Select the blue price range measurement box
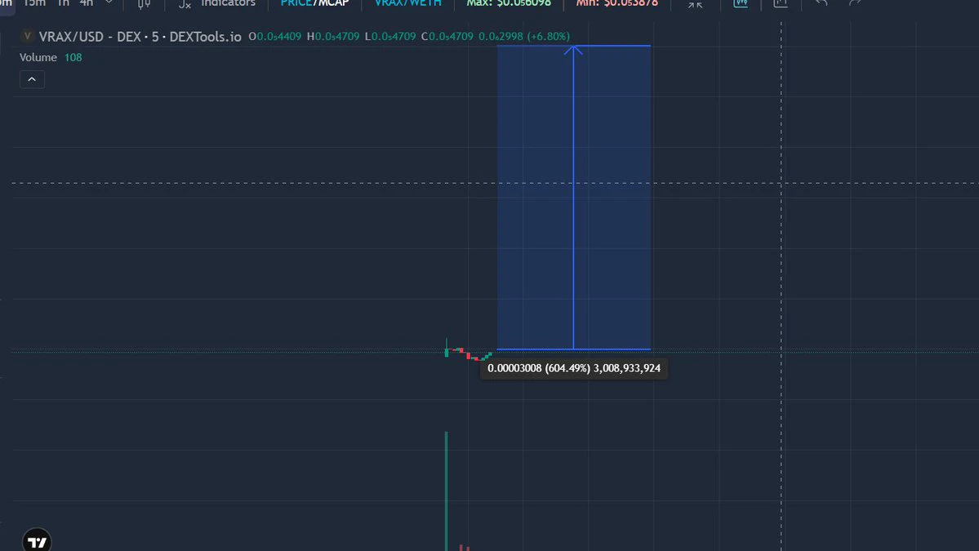Viewport: 979px width, 551px height. pyautogui.click(x=574, y=198)
